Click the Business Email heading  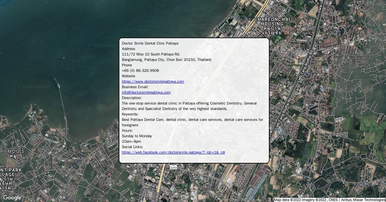coord(135,87)
